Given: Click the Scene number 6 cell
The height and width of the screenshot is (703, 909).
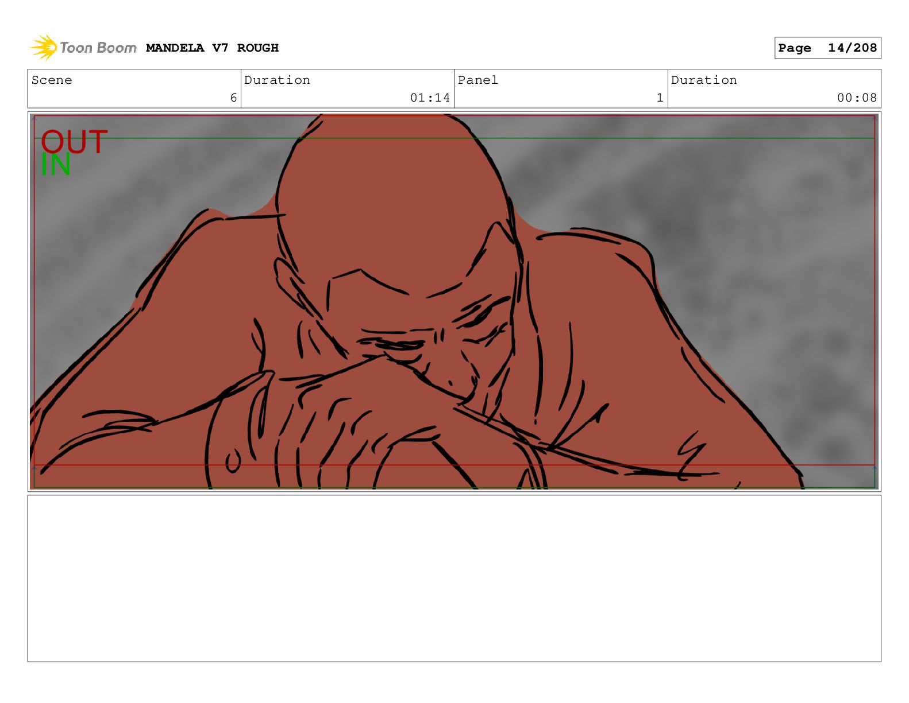Looking at the screenshot, I should [x=134, y=89].
